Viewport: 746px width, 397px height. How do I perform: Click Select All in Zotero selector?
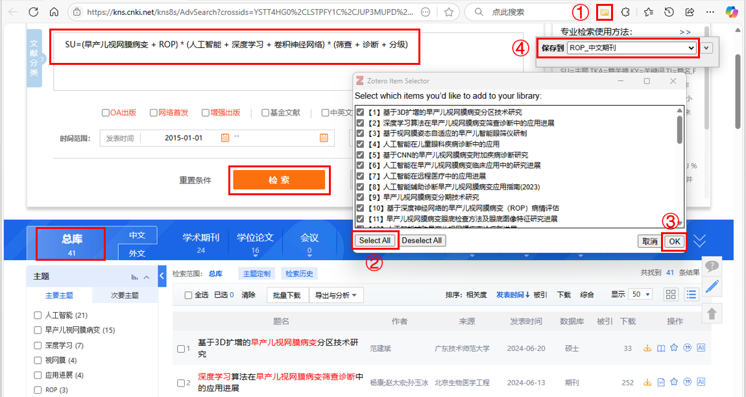[x=375, y=241]
